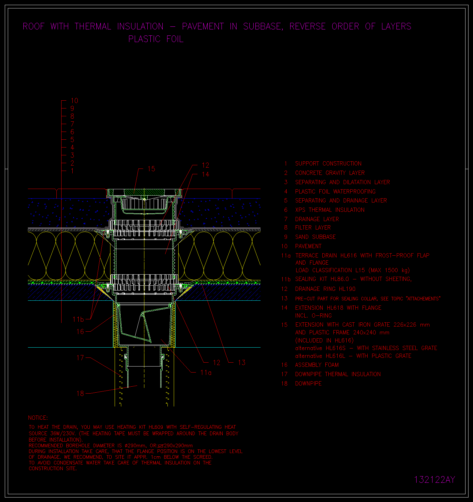This screenshot has height=502, width=473.
Task: Select callout label 18 beside the downpipe
Action: pos(80,394)
